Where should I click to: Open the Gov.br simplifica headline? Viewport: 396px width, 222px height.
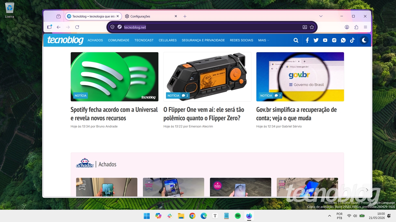click(296, 114)
